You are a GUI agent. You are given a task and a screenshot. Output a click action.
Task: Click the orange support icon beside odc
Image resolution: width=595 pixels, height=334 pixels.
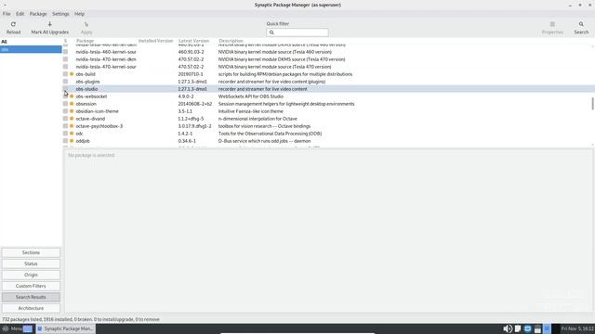point(72,134)
